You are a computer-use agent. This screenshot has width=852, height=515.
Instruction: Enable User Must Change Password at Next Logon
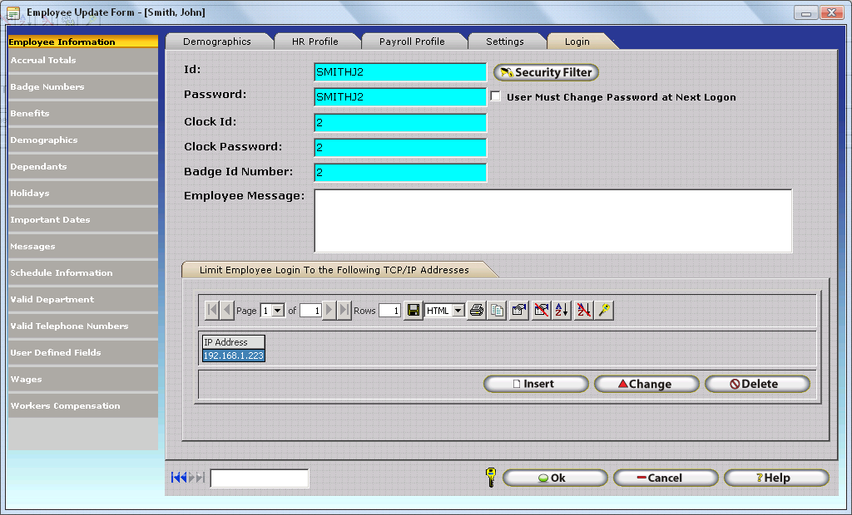pos(496,96)
